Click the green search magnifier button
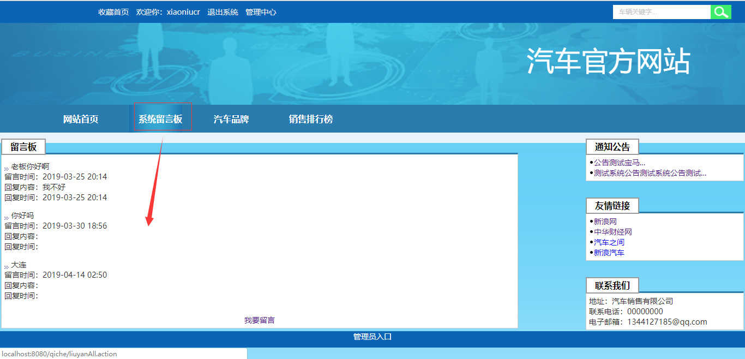This screenshot has width=745, height=359. [x=720, y=12]
